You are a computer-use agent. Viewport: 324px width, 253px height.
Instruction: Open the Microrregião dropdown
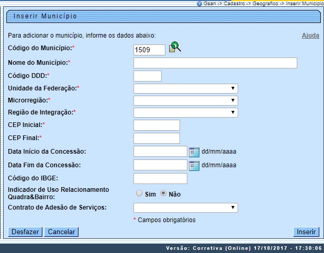coord(186,100)
